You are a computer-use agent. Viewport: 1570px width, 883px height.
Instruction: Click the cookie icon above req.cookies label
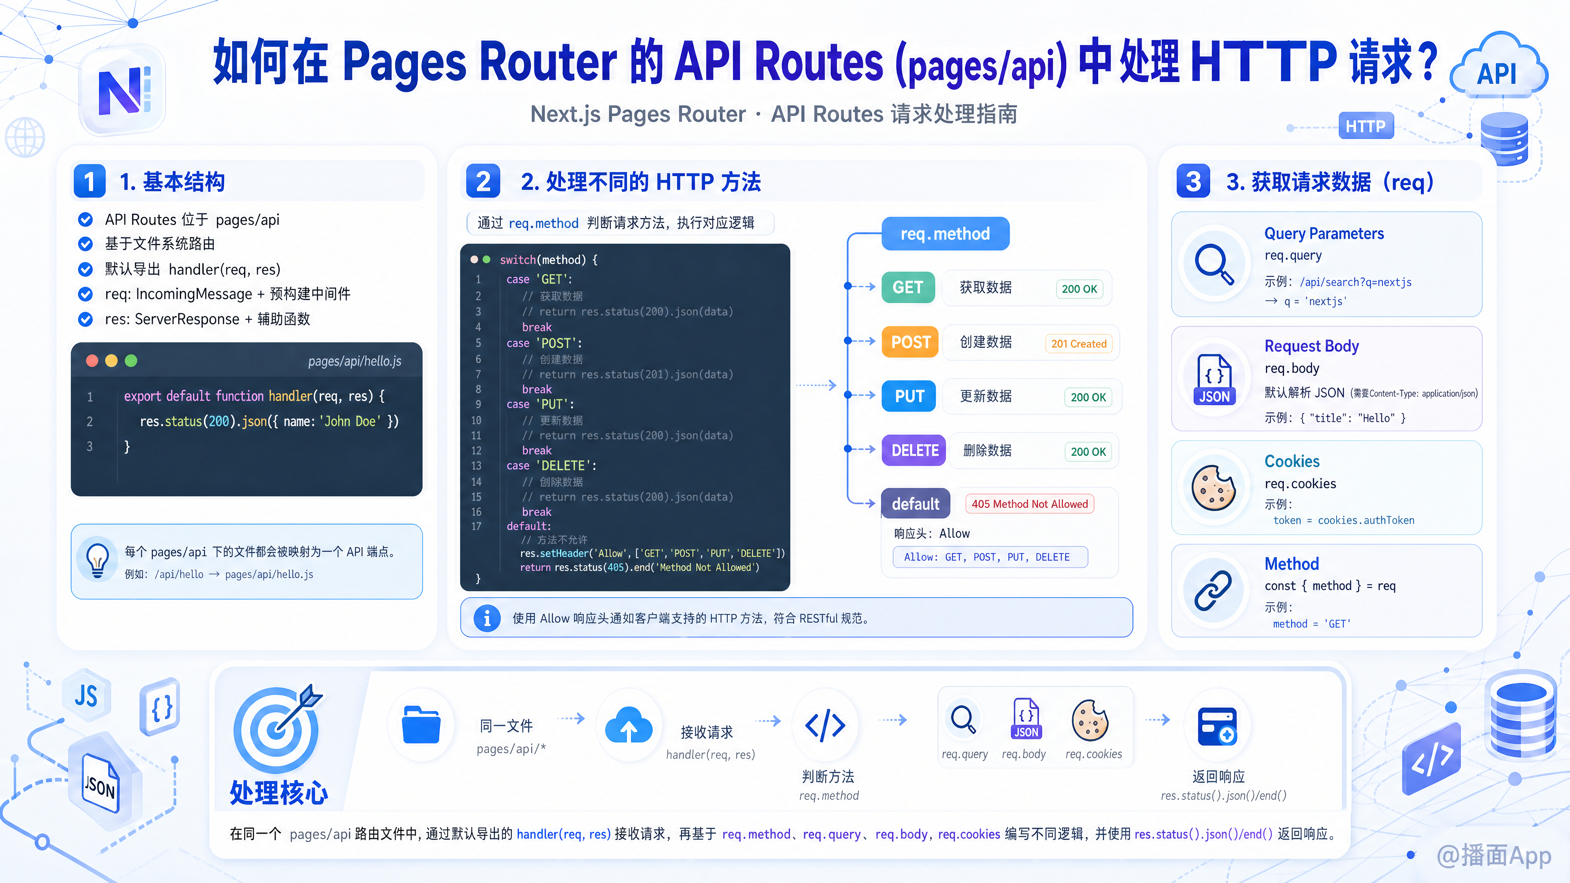[1090, 719]
